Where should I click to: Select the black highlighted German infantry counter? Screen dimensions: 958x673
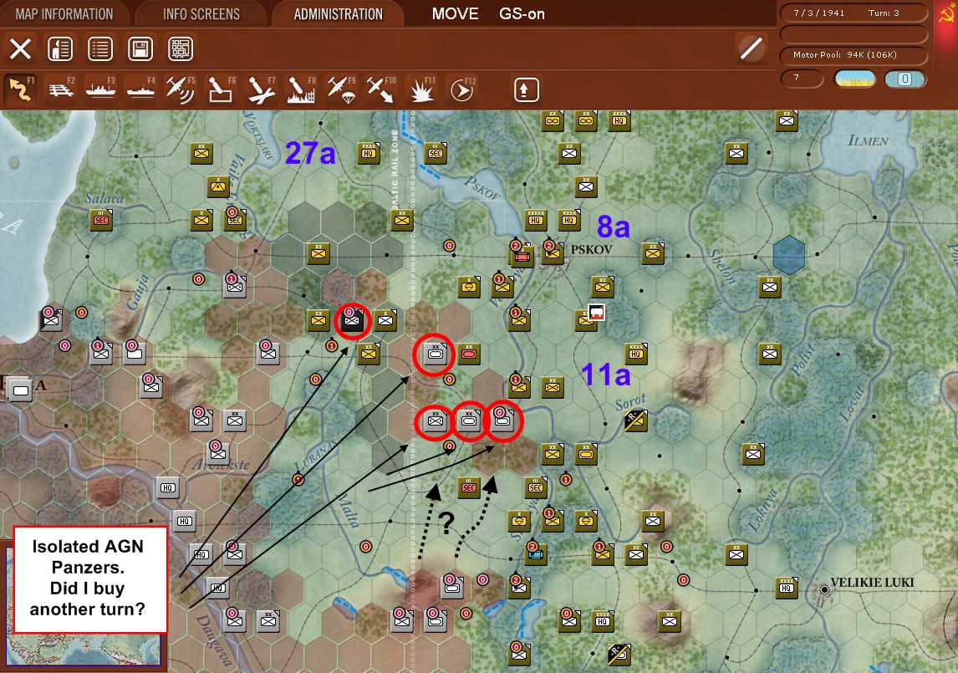pyautogui.click(x=352, y=319)
